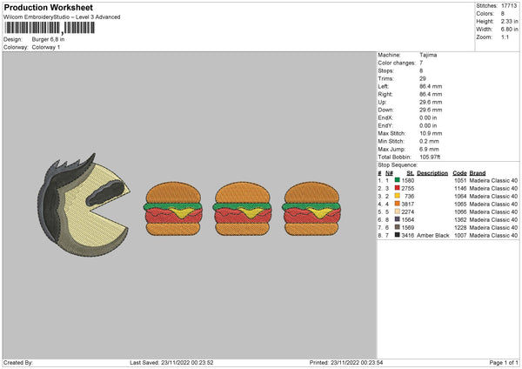Image resolution: width=522 pixels, height=369 pixels.
Task: Click Wilcom EmbroideryStudio – Level 3 Advanced text
Action: [62, 17]
